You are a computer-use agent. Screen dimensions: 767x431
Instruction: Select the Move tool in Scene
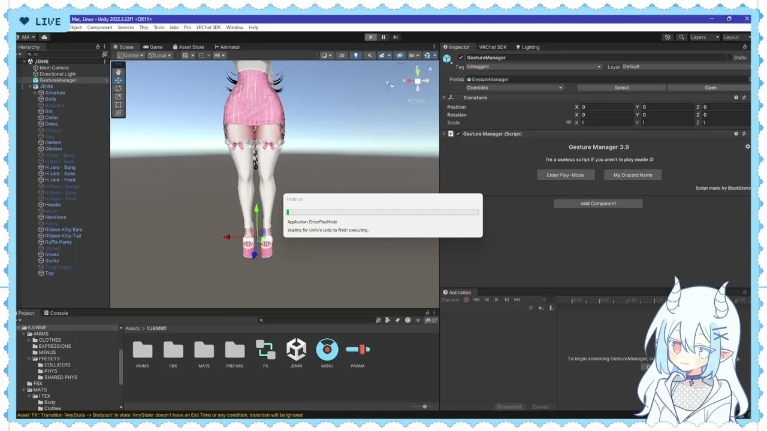tap(118, 80)
